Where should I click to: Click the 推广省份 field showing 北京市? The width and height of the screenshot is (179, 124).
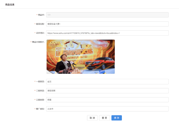(x=107, y=109)
